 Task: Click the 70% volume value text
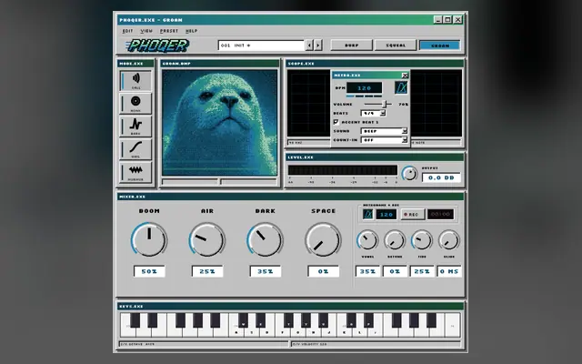pyautogui.click(x=404, y=105)
